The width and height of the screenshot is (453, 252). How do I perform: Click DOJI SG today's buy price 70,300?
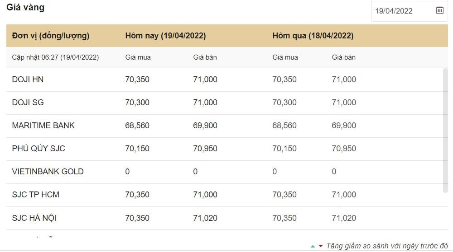137,103
